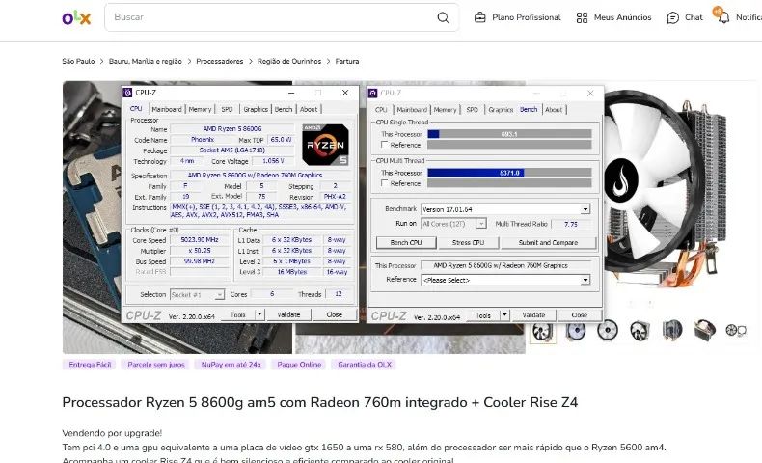The image size is (762, 463).
Task: Go to Bauru, Marília e região breadcrumb
Action: click(x=146, y=61)
